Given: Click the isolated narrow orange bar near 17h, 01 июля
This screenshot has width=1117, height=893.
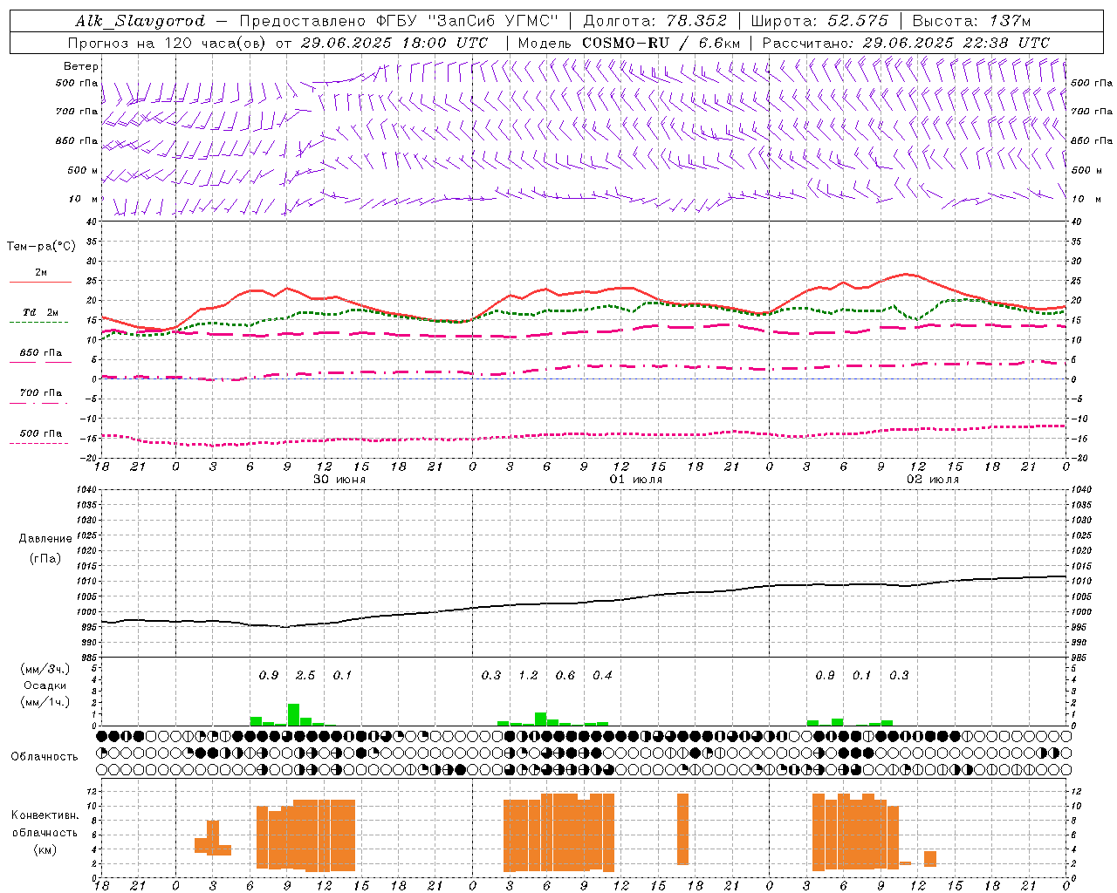Looking at the screenshot, I should pyautogui.click(x=682, y=828).
